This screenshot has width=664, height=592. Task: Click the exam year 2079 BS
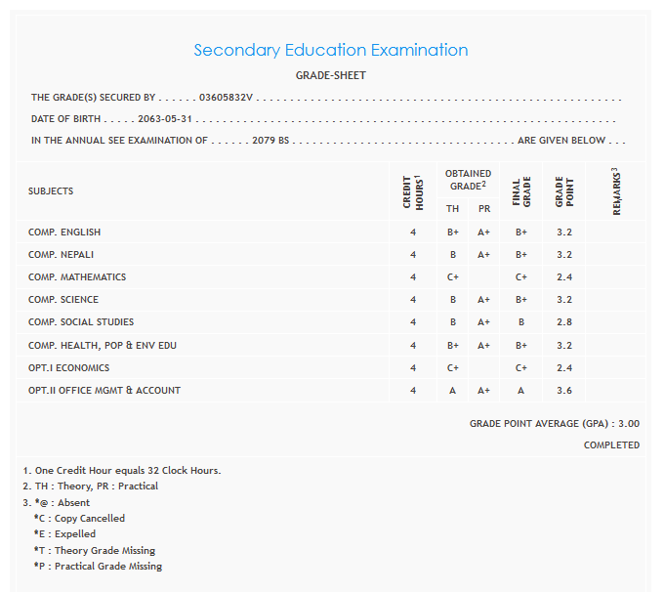click(270, 141)
